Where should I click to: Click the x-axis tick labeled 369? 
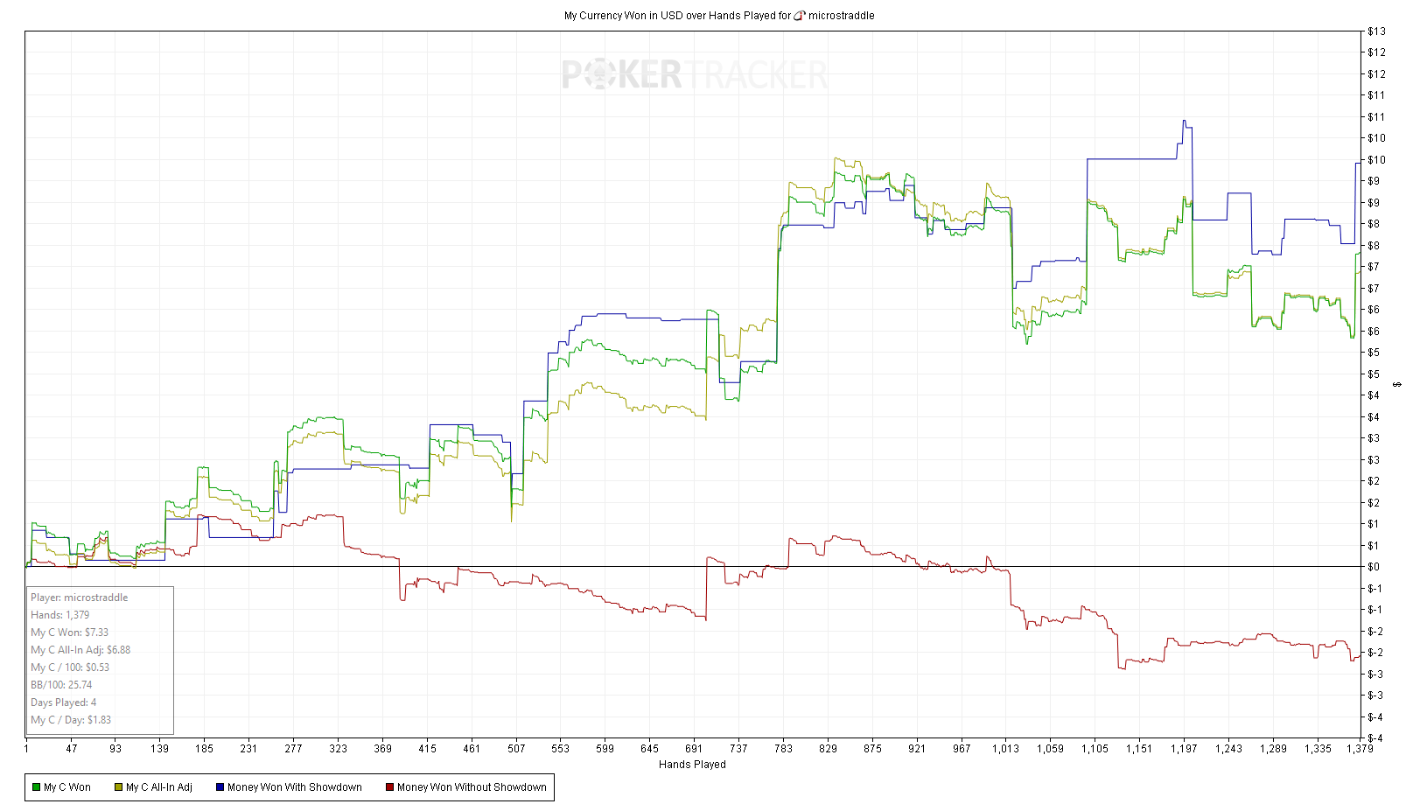[x=382, y=749]
